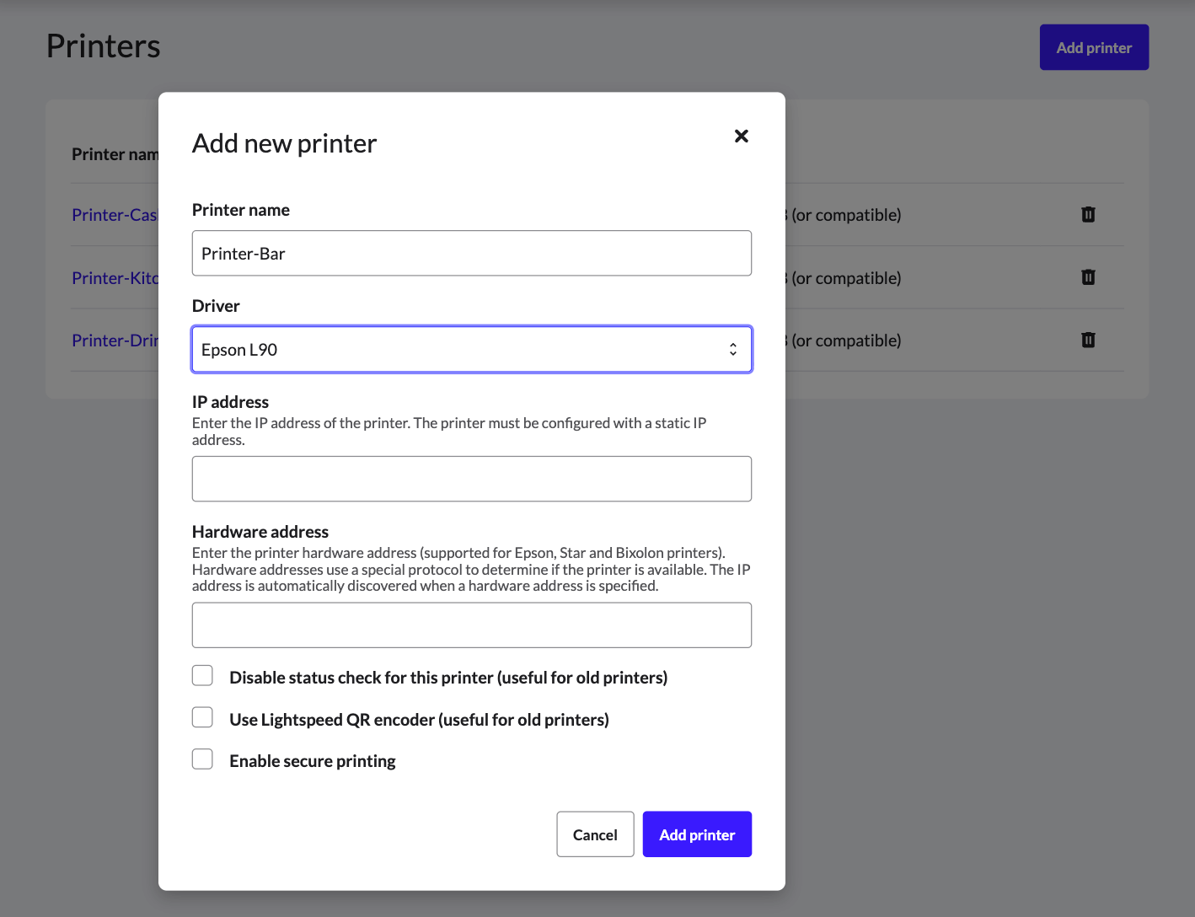Close the Add new printer dialog

point(741,136)
